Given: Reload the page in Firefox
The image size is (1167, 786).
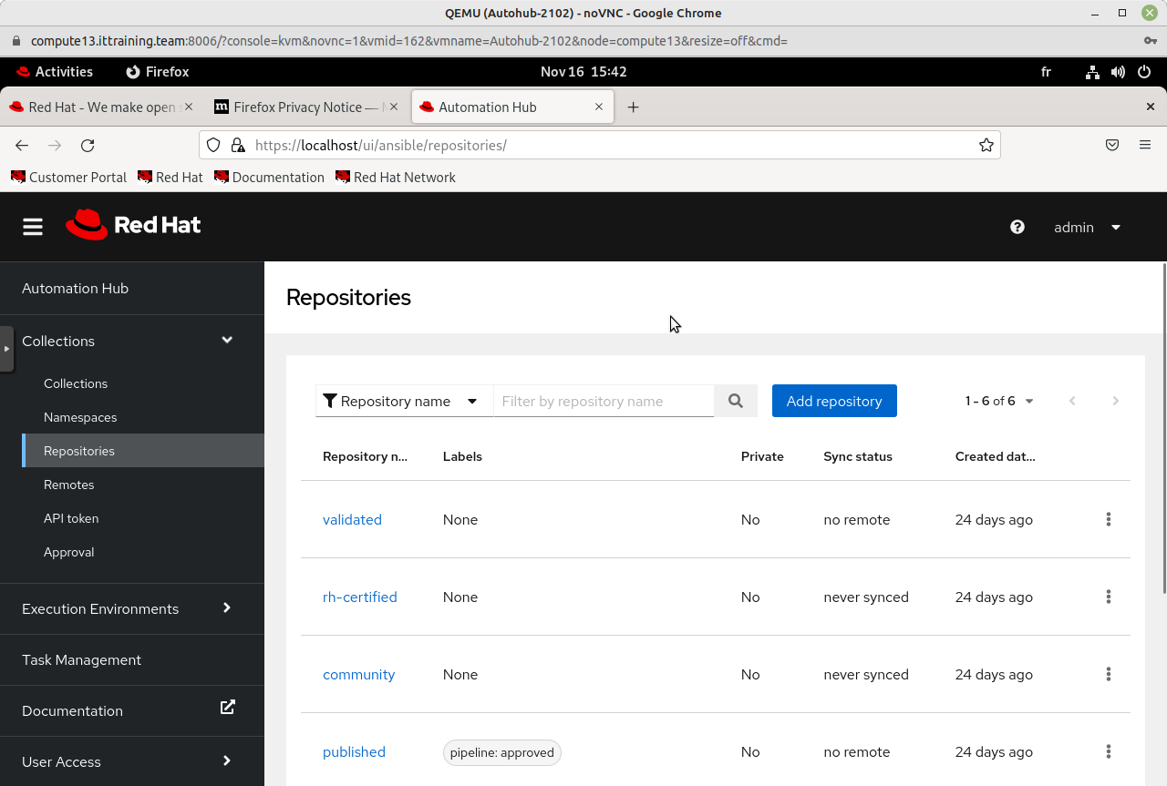Looking at the screenshot, I should point(88,145).
